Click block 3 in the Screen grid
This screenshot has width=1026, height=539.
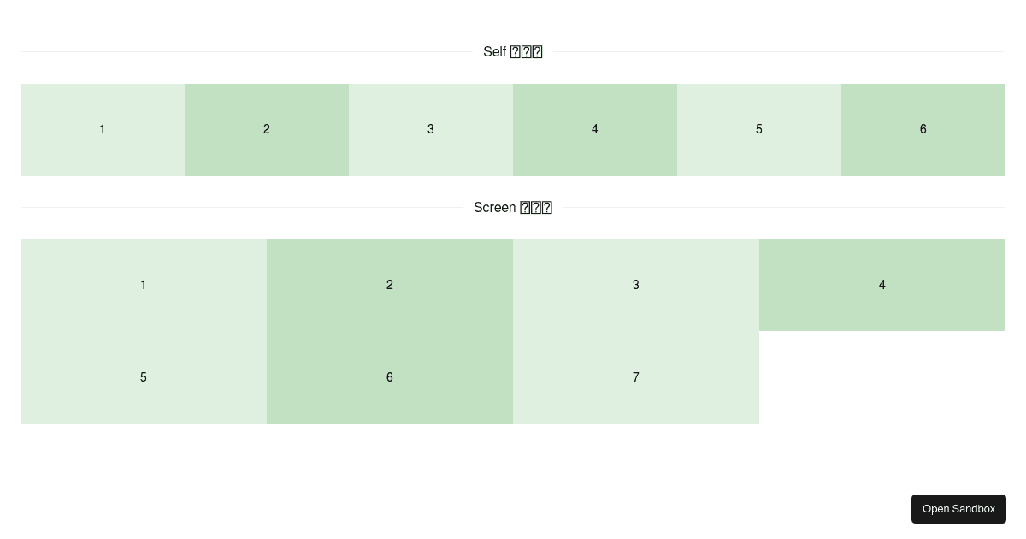point(635,285)
